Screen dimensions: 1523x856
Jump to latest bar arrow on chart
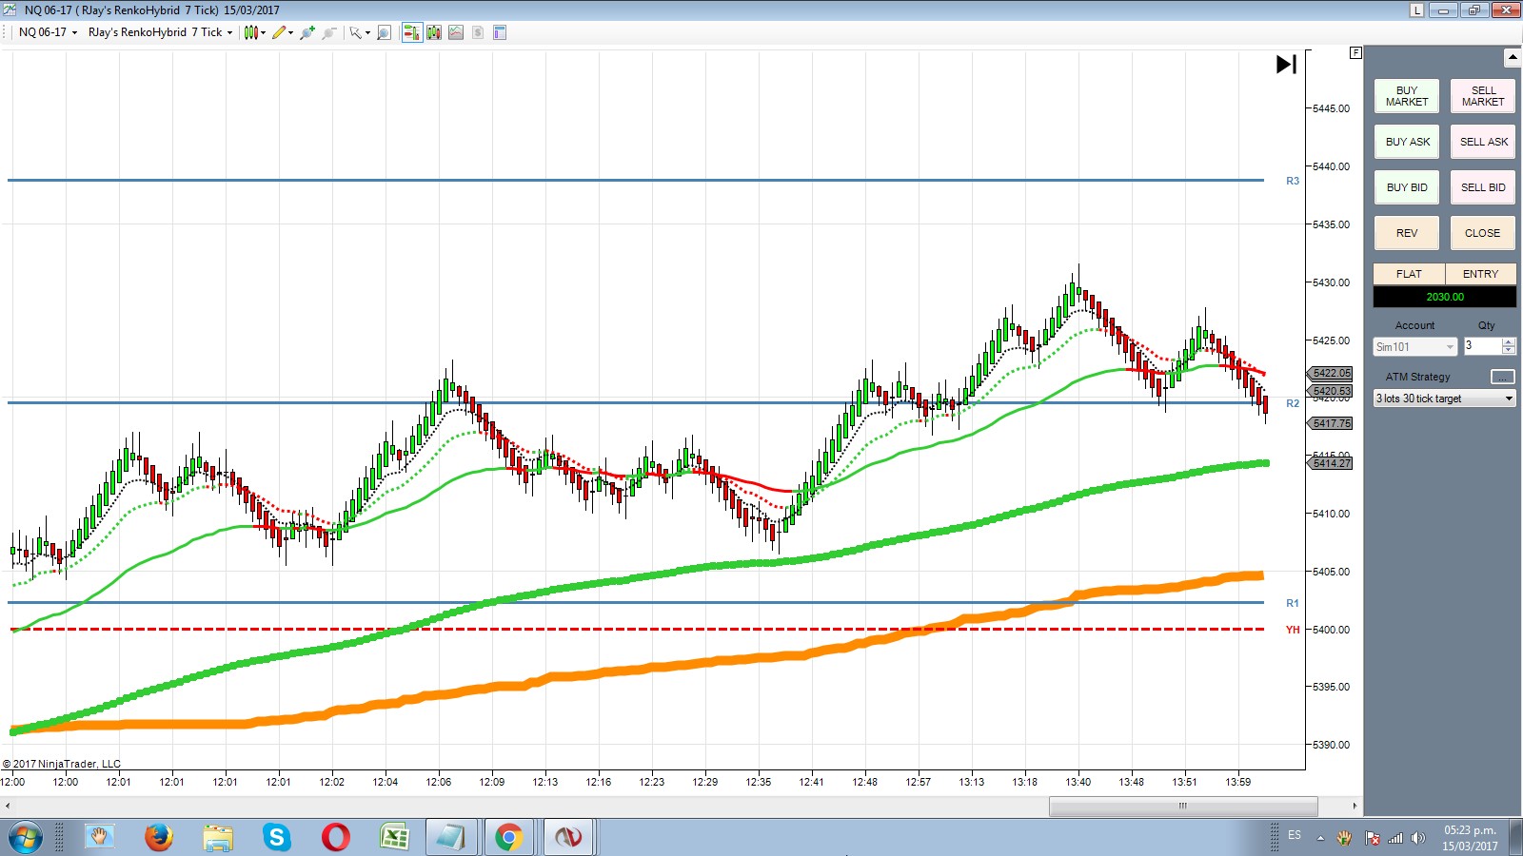point(1286,65)
